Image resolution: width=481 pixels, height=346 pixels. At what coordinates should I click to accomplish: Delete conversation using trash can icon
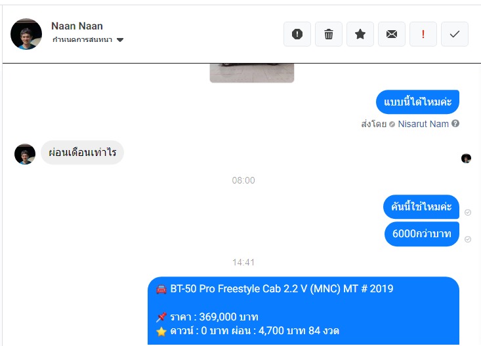click(x=329, y=34)
